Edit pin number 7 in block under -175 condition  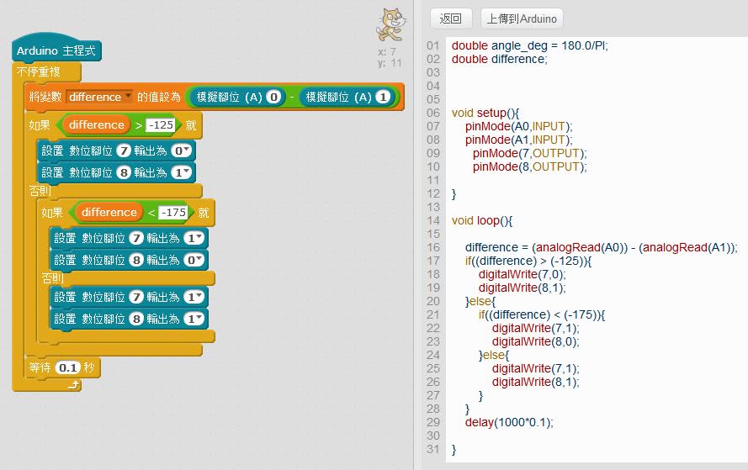click(x=136, y=238)
